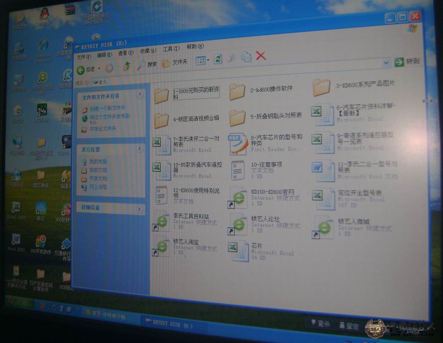Click the 后退 back button
The image size is (443, 343).
86,69
